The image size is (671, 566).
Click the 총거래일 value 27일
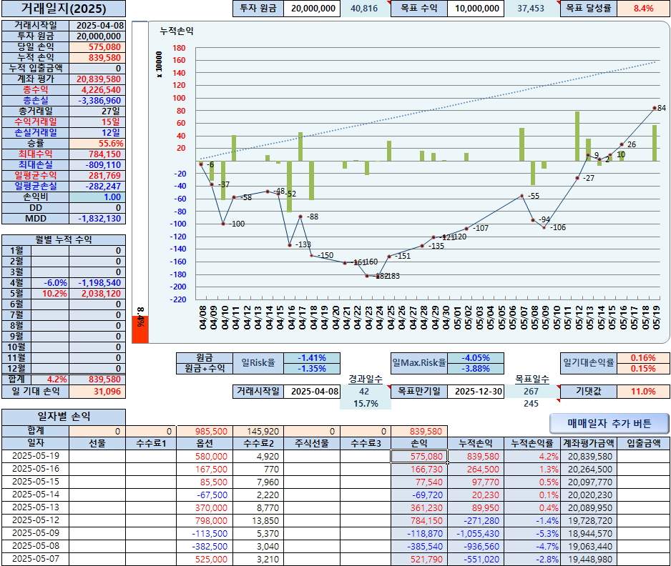pos(97,111)
